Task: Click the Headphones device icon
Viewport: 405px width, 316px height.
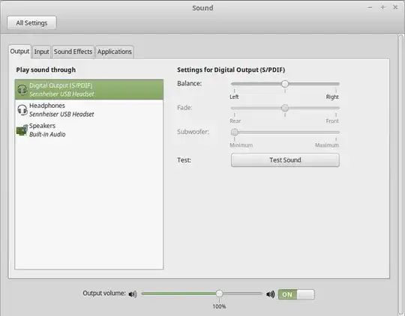Action: pyautogui.click(x=22, y=110)
